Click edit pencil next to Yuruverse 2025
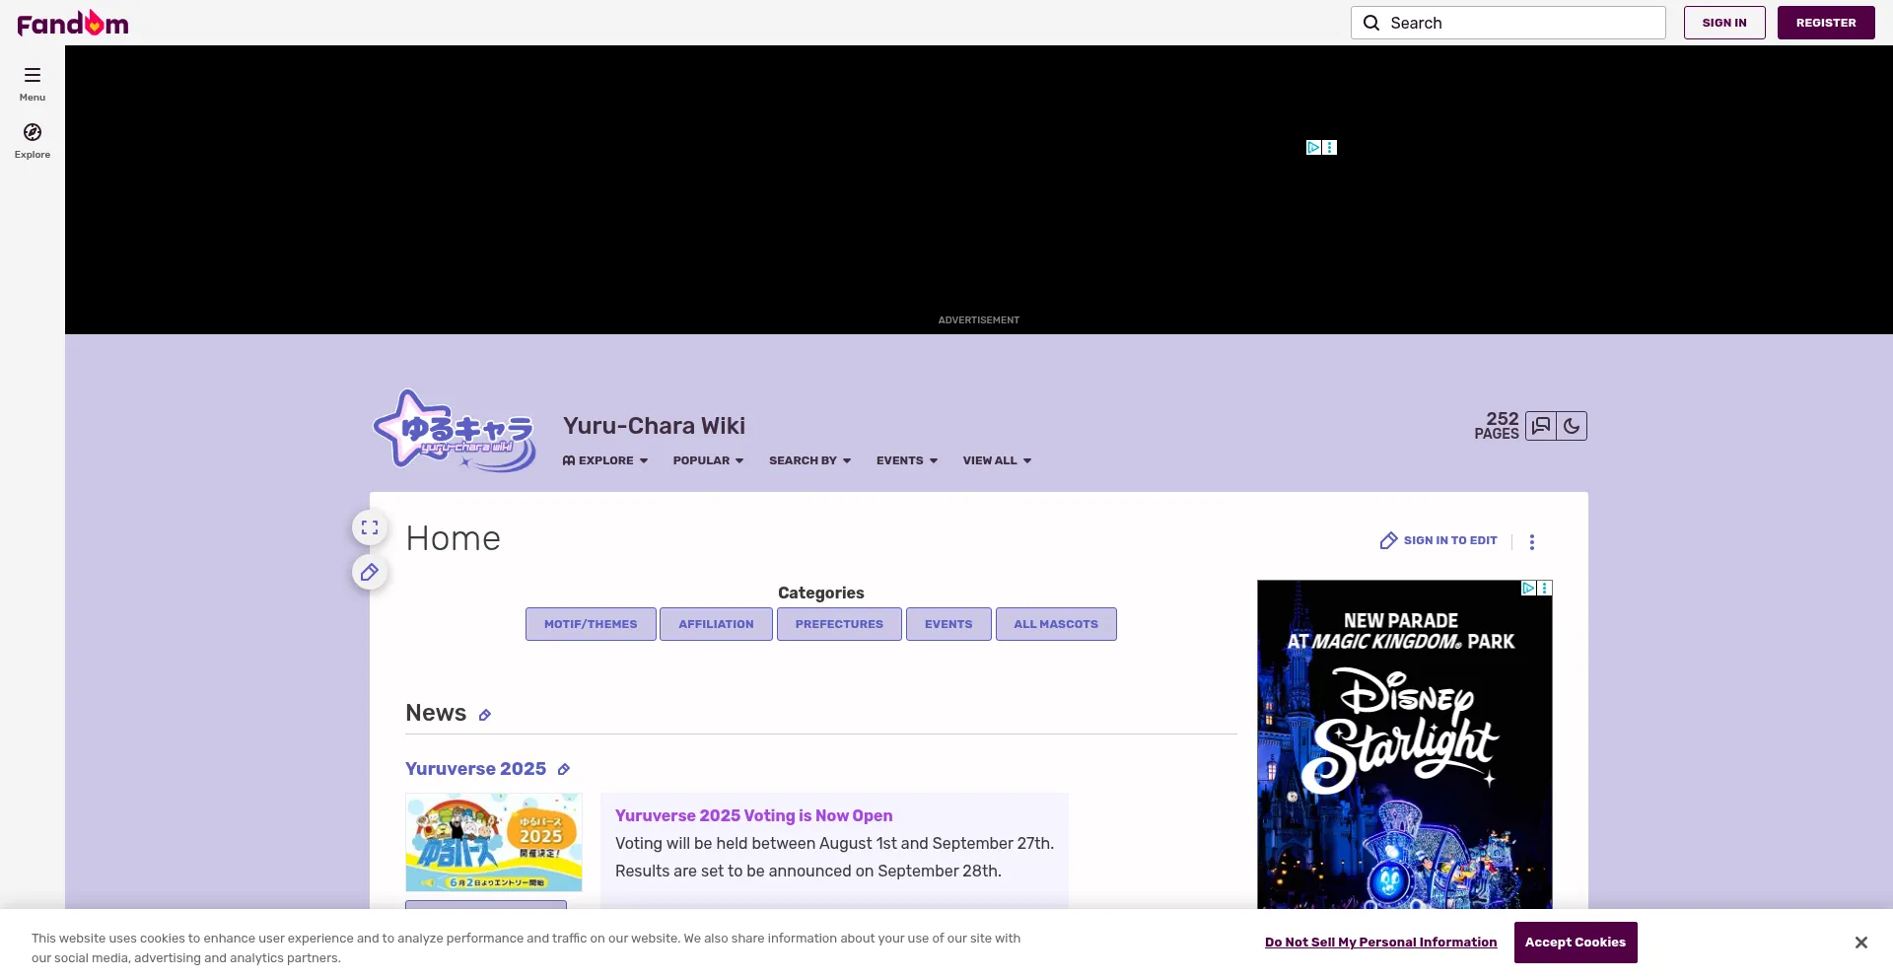The image size is (1893, 979). click(564, 770)
